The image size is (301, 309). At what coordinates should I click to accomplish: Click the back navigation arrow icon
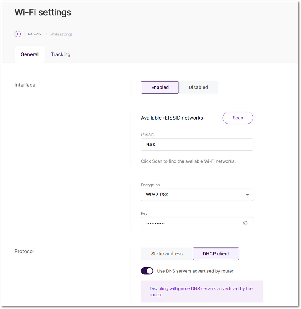tap(17, 34)
